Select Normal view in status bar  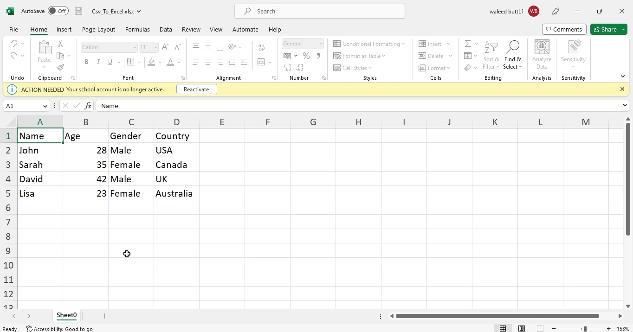[x=503, y=329]
